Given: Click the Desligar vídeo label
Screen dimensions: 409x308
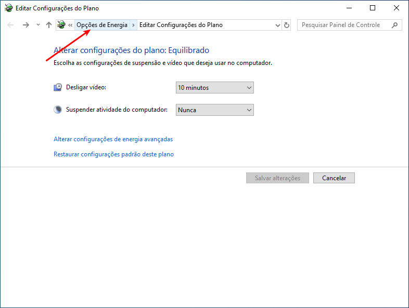Looking at the screenshot, I should click(x=86, y=87).
